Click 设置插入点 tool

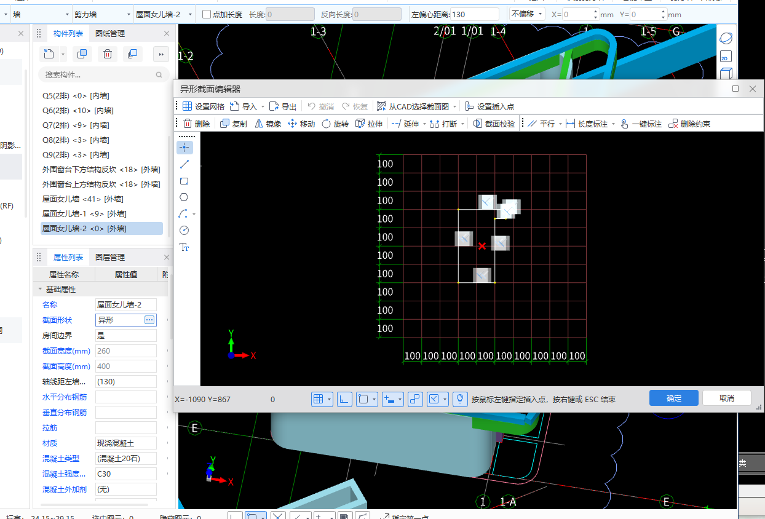pyautogui.click(x=490, y=106)
